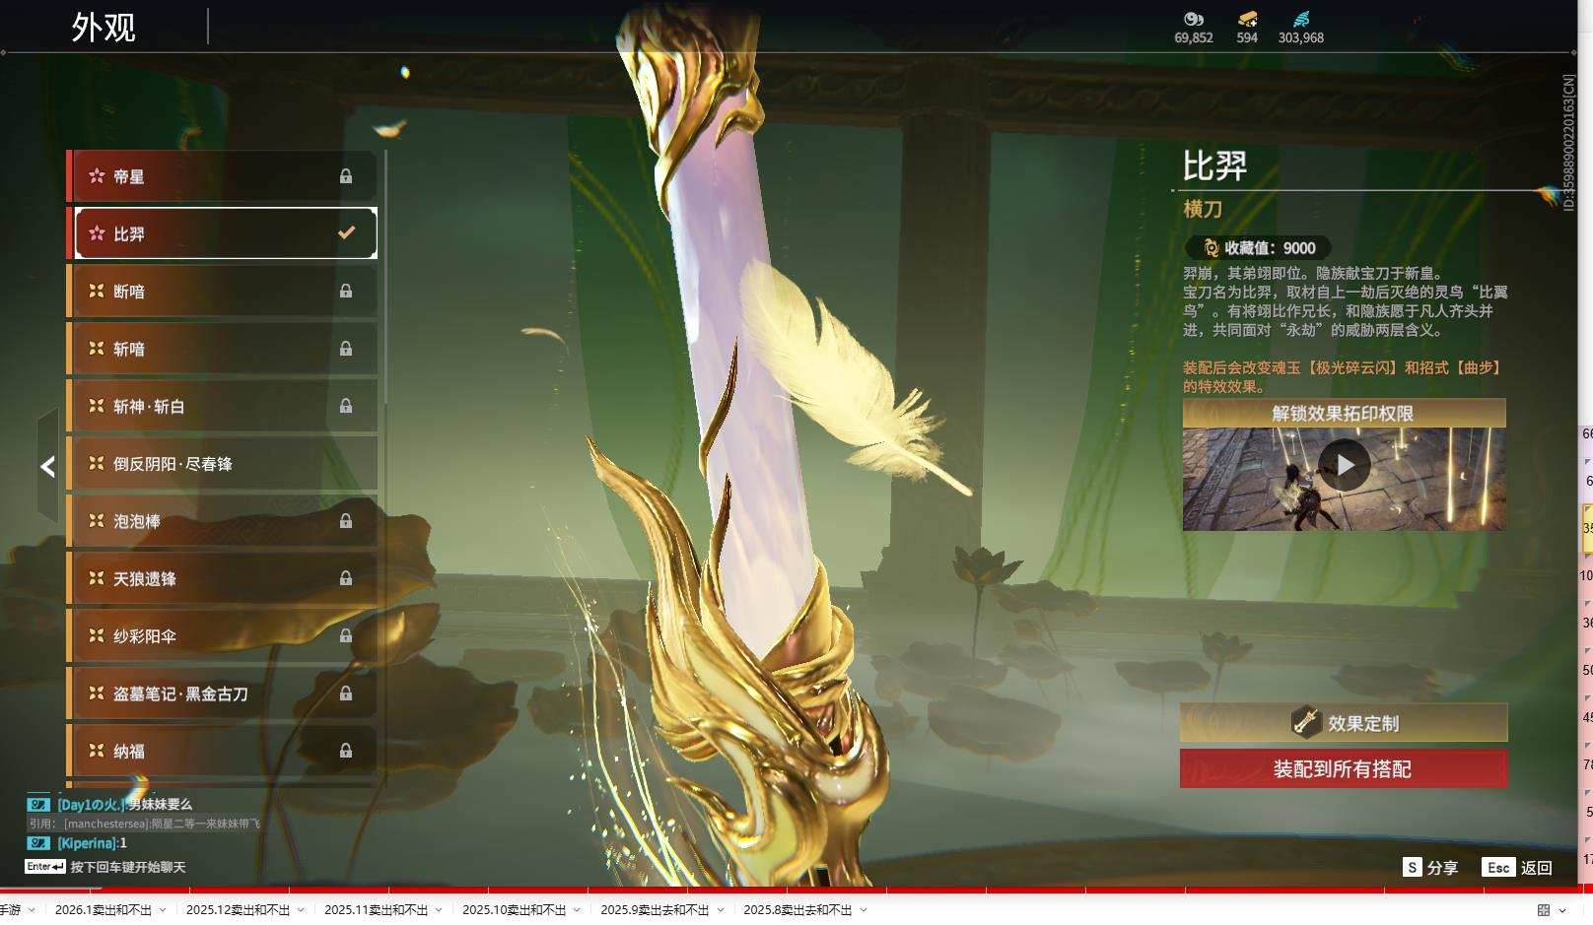1593x925 pixels.
Task: Click the chat channel icon beside Day1の火
Action: click(38, 805)
